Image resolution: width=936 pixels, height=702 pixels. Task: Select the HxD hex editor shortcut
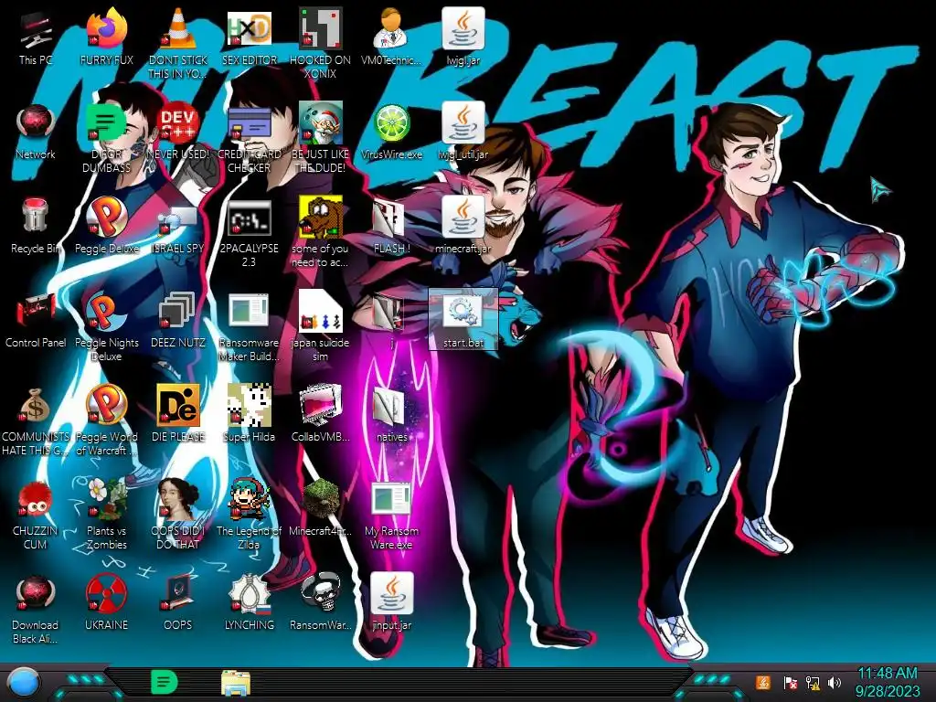click(x=249, y=37)
